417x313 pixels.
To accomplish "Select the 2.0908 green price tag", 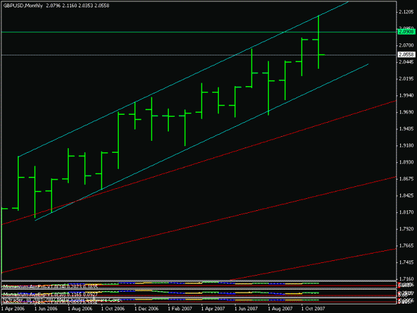I will pyautogui.click(x=406, y=31).
